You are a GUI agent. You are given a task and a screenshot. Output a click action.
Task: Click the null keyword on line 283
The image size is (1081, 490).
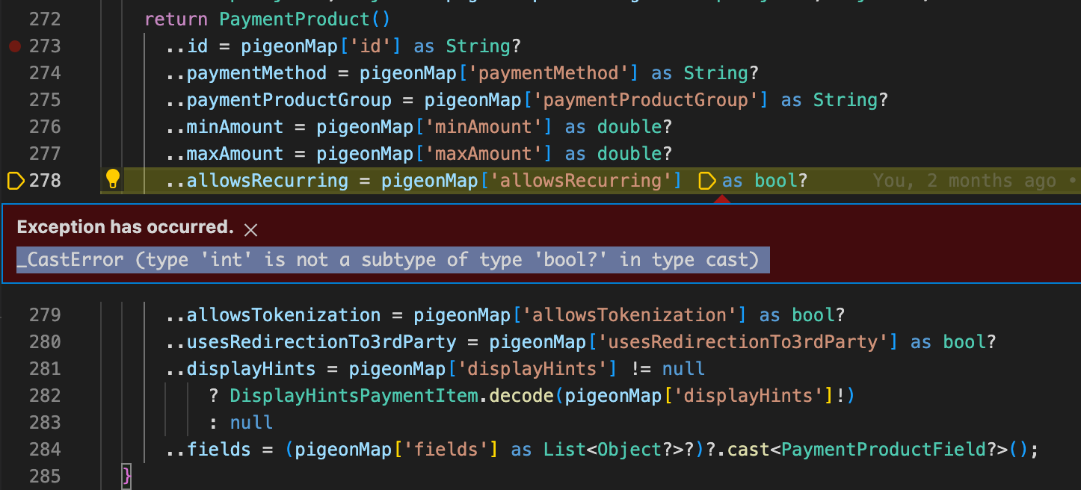pos(252,423)
